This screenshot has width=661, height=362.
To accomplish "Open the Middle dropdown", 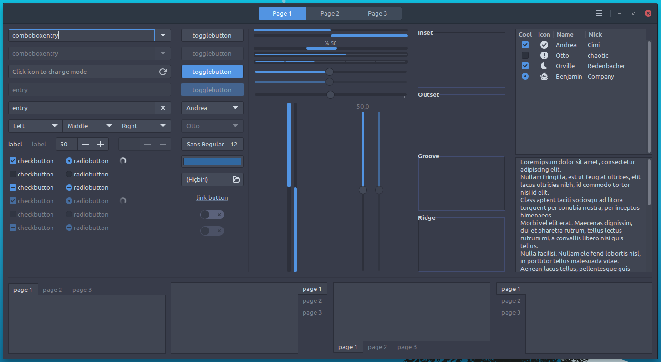I will coord(90,126).
